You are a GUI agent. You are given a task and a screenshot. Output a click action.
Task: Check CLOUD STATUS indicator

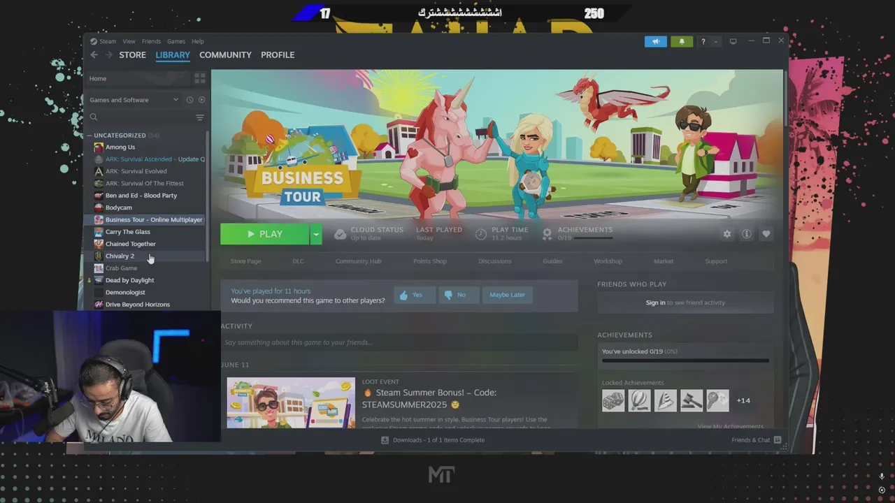pos(368,233)
